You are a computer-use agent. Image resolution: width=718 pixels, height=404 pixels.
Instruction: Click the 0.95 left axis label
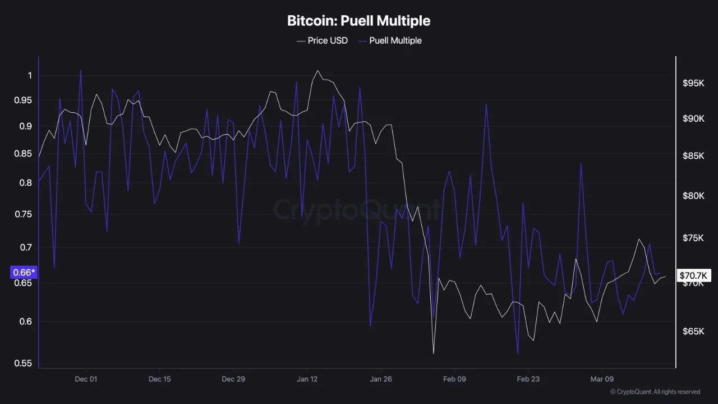25,100
